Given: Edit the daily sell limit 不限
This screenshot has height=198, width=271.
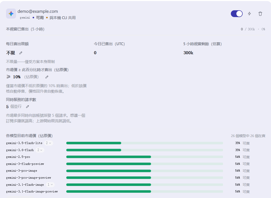Looking at the screenshot, I should pyautogui.click(x=21, y=53).
